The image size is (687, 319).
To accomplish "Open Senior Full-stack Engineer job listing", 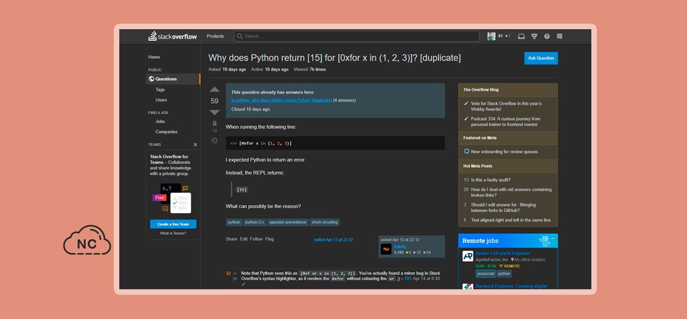I will (503, 254).
